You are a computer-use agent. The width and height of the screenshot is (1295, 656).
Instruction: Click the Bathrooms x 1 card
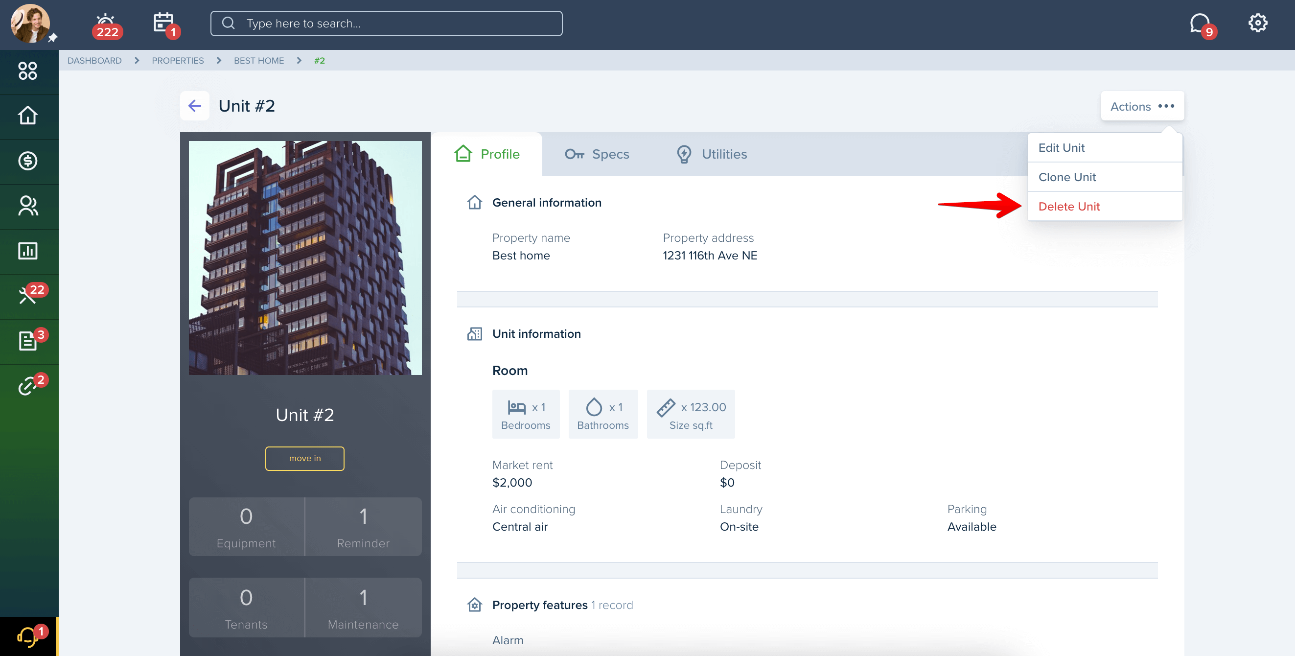coord(603,414)
